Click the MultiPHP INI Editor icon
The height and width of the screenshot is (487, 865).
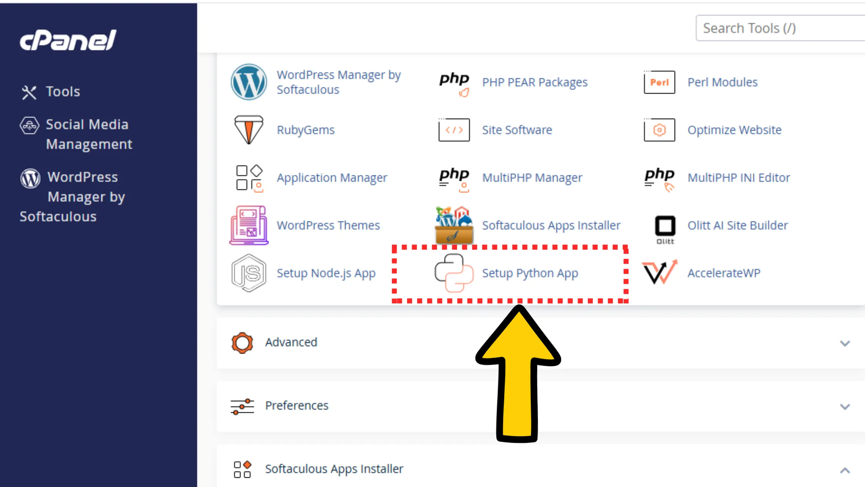pyautogui.click(x=660, y=179)
